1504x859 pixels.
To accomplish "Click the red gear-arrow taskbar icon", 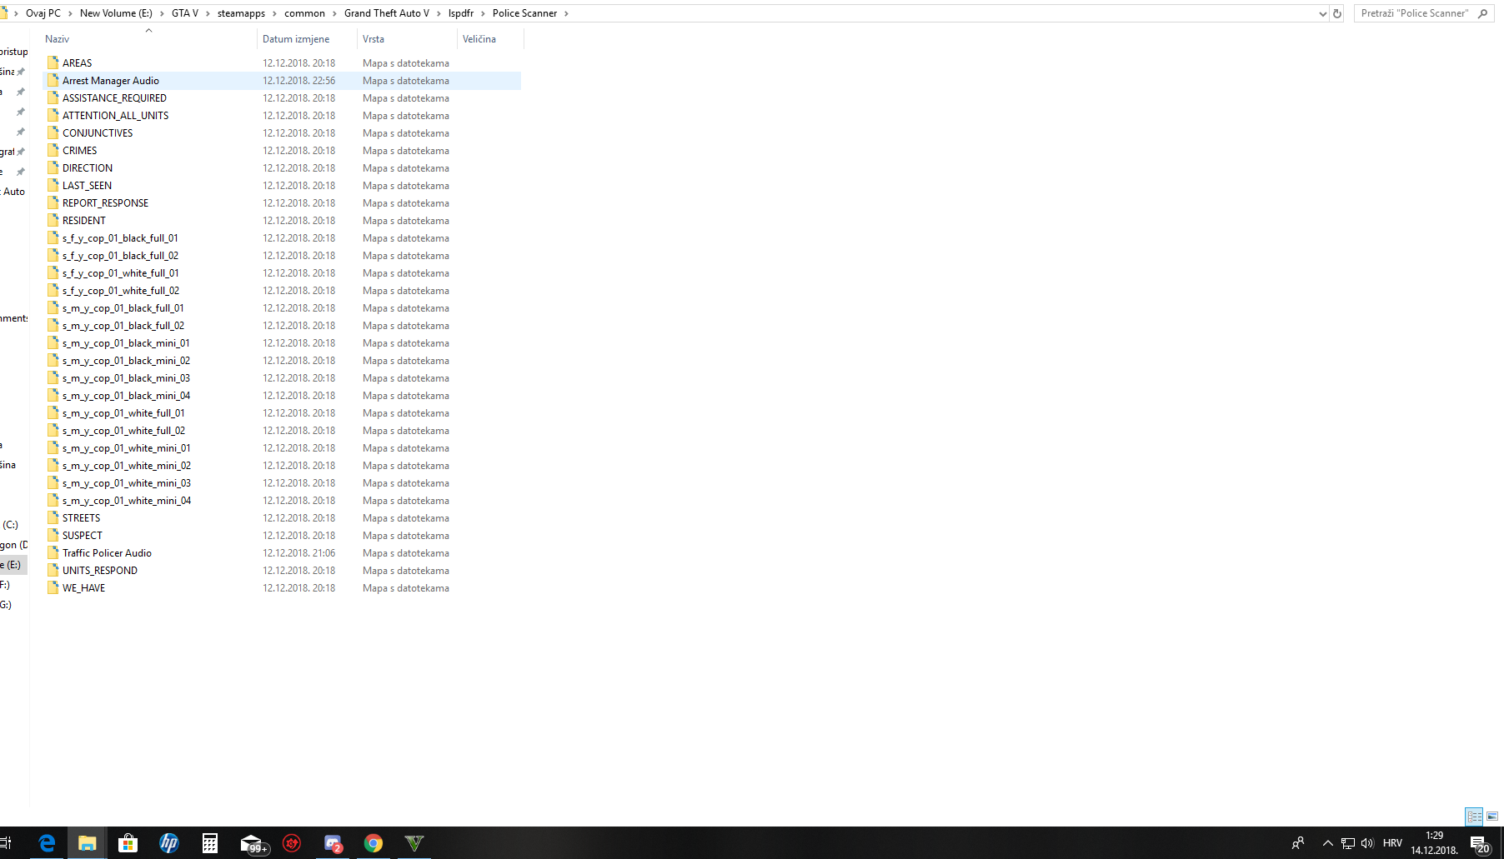I will (x=292, y=843).
